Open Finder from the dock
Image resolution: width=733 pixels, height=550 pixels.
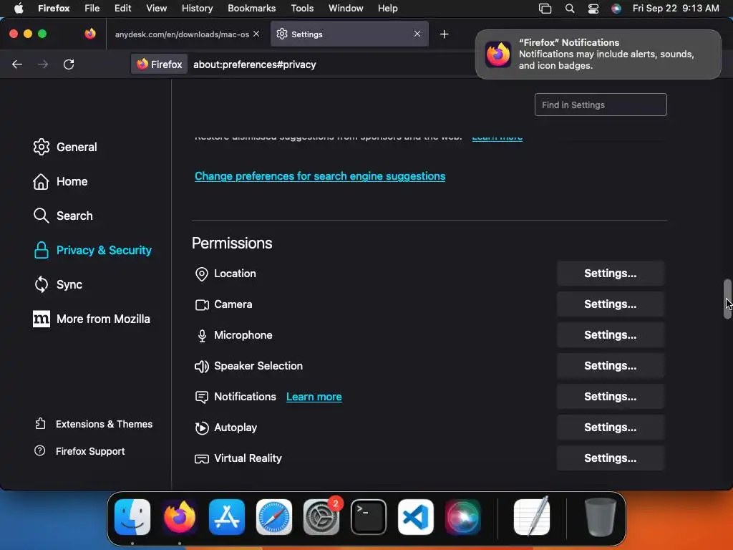click(x=132, y=517)
